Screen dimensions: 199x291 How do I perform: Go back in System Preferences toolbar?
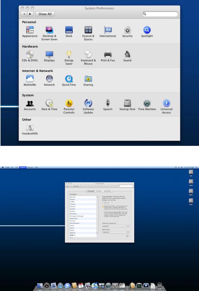[x=24, y=14]
